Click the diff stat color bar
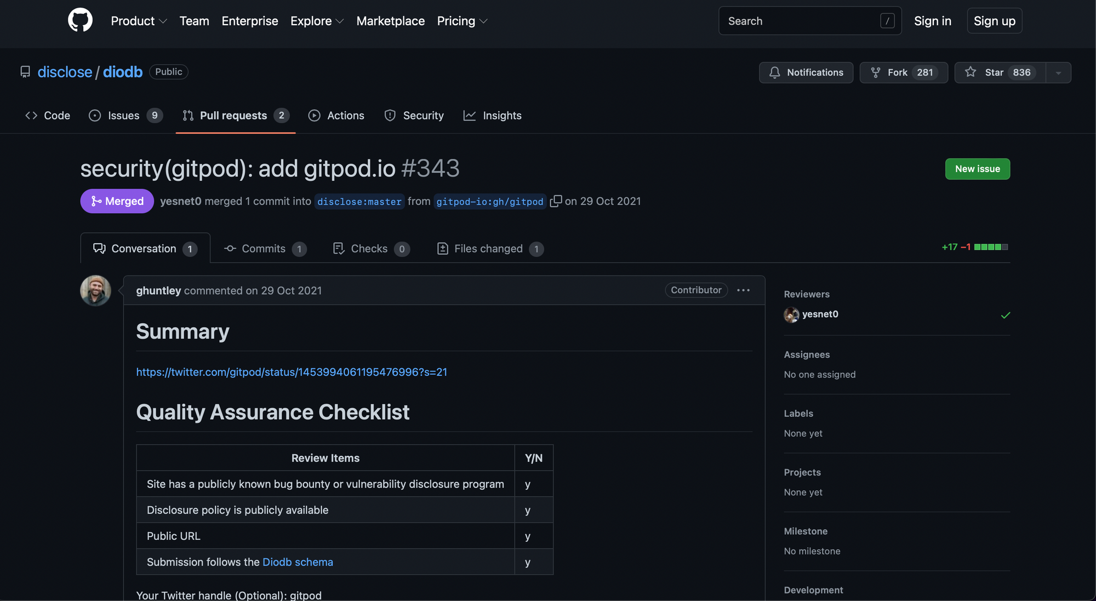The width and height of the screenshot is (1096, 601). click(x=991, y=247)
